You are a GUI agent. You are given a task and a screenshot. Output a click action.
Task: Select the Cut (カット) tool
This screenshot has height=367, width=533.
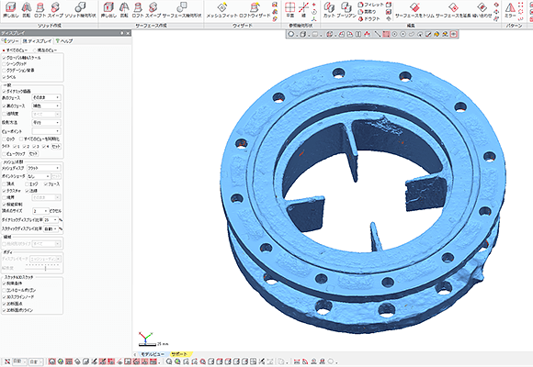coord(329,10)
